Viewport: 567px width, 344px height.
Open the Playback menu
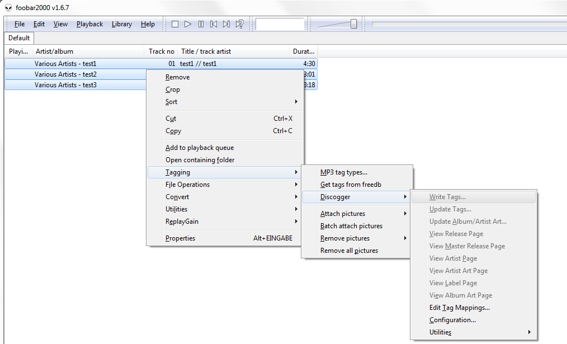pos(89,24)
